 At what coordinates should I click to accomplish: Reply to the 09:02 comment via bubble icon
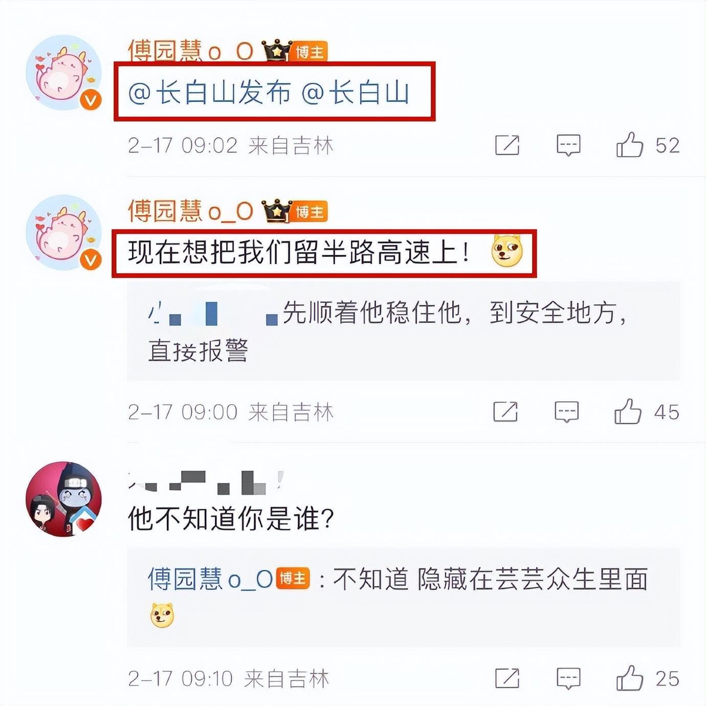tap(568, 145)
